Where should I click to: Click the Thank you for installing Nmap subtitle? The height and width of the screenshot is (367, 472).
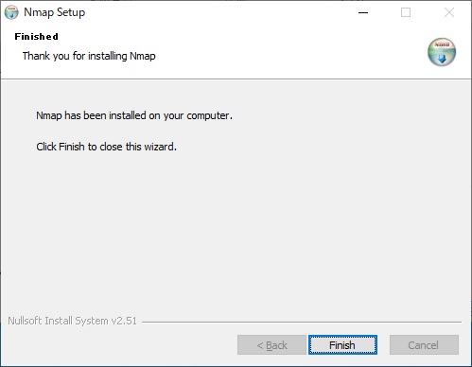click(89, 56)
